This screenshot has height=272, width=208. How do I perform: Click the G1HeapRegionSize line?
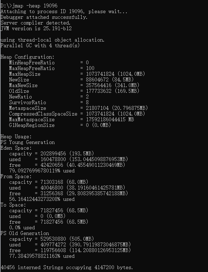60,125
